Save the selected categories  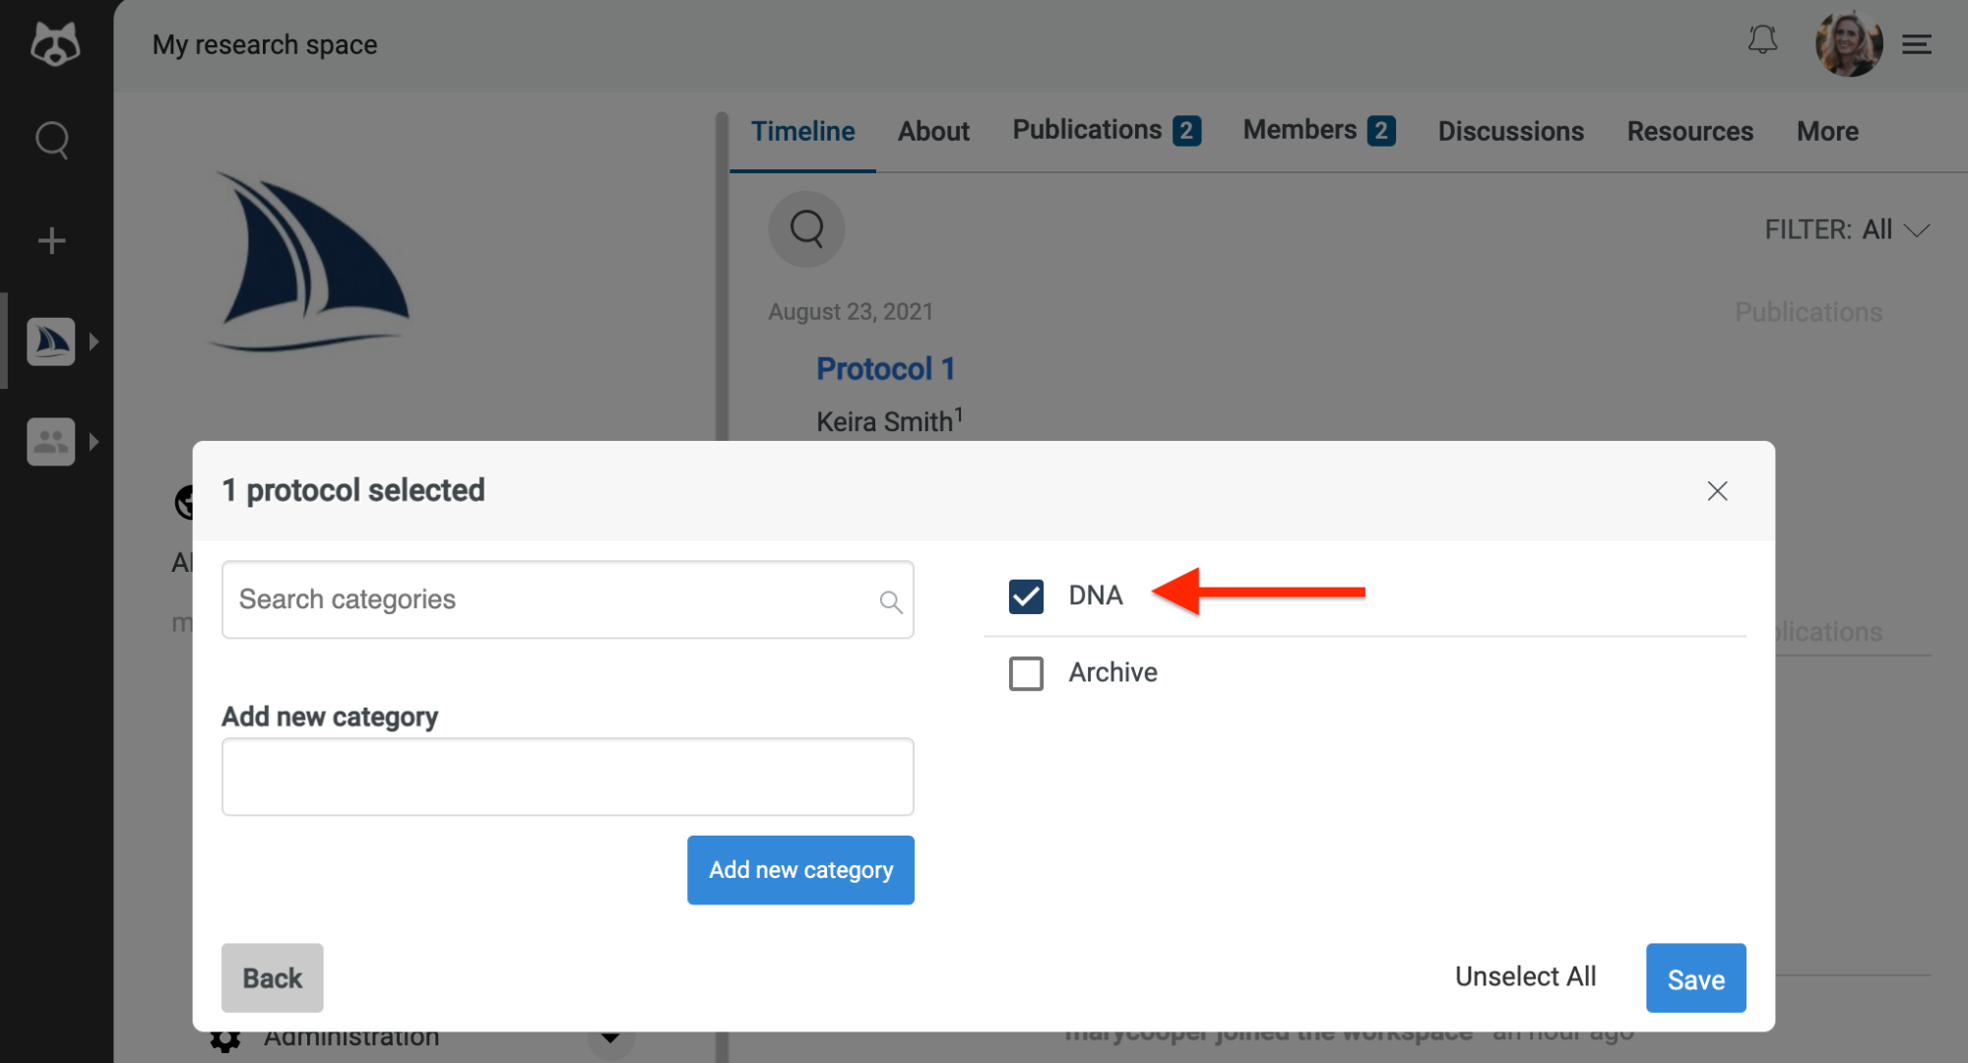tap(1695, 977)
